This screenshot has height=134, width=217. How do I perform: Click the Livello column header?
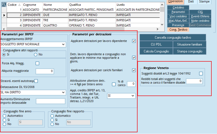[138, 5]
